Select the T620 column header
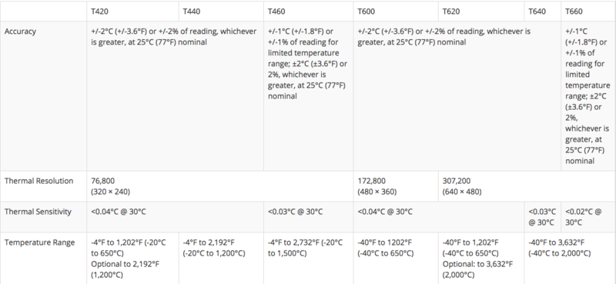The image size is (616, 284). tap(451, 12)
